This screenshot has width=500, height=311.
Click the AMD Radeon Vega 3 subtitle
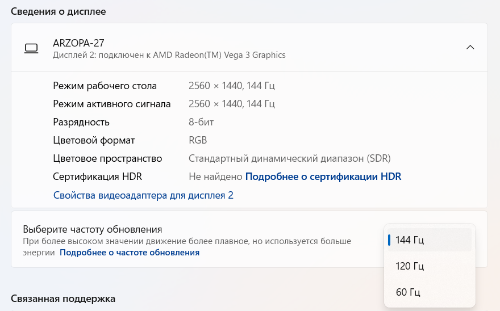tap(169, 55)
